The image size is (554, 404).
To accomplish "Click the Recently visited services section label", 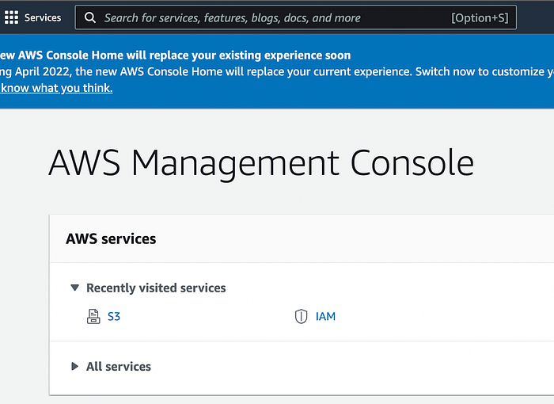I will [x=156, y=288].
